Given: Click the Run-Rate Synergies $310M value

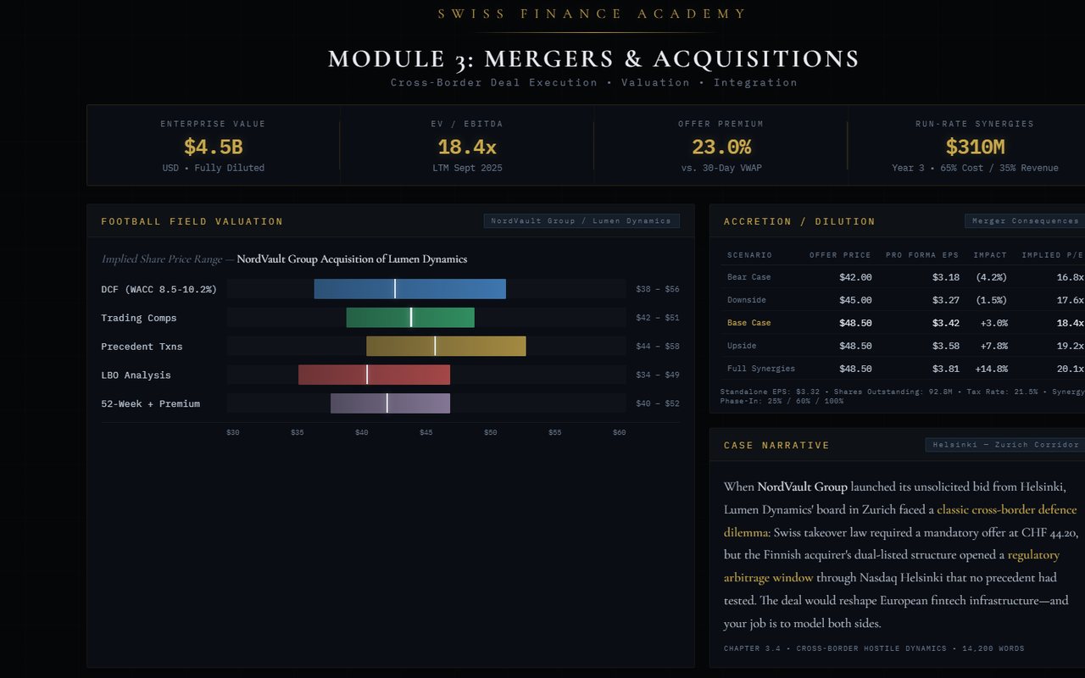Looking at the screenshot, I should click(x=975, y=147).
